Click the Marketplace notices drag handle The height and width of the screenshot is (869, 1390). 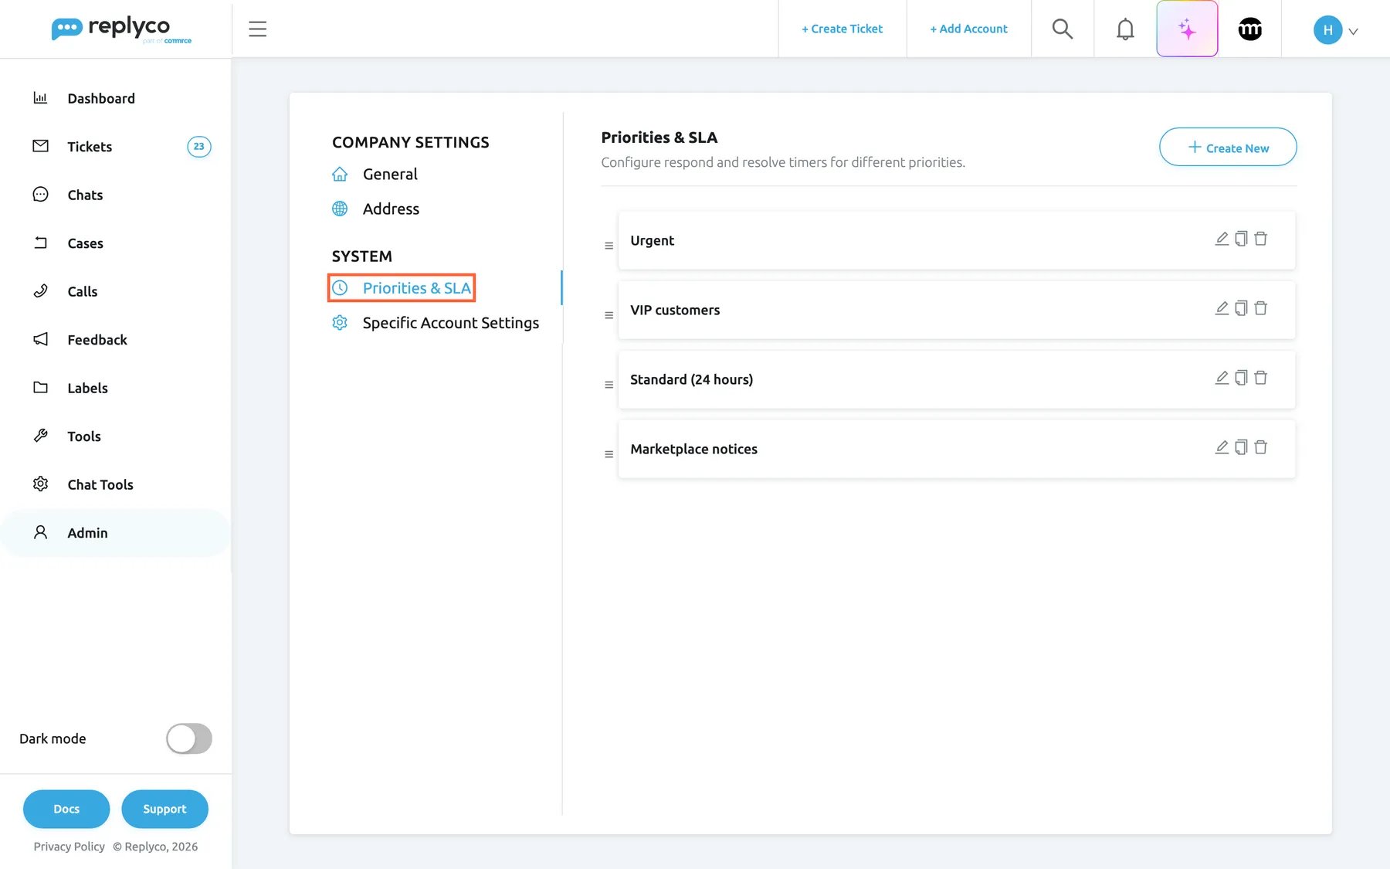[609, 454]
